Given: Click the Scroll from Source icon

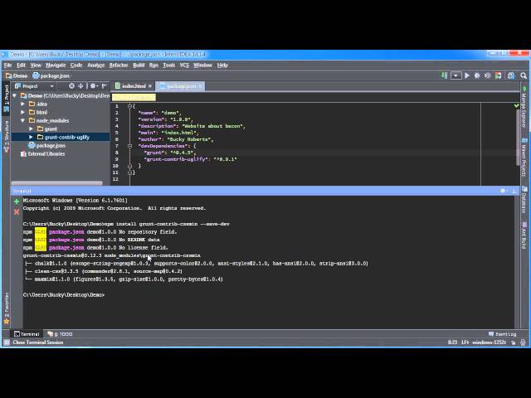Looking at the screenshot, I should (71, 86).
